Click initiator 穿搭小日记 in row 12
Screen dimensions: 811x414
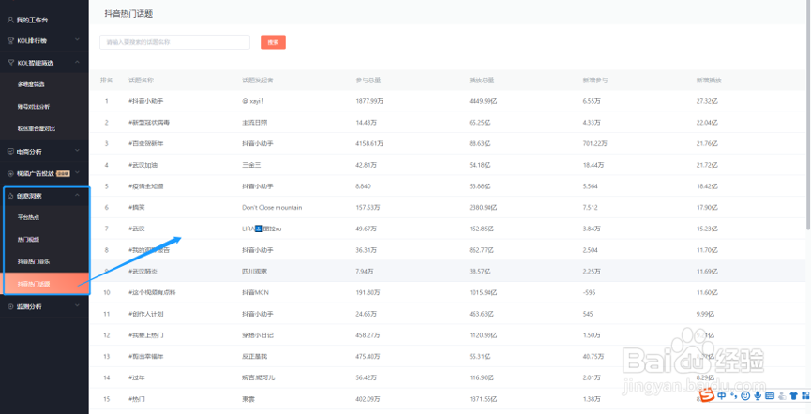pyautogui.click(x=258, y=335)
